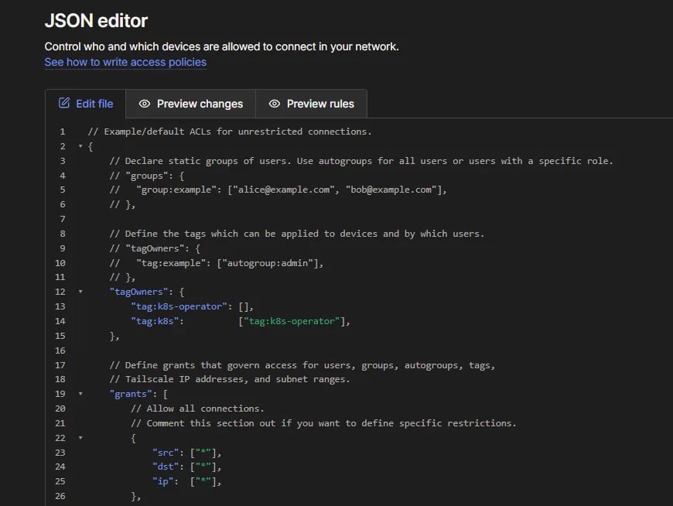Image resolution: width=673 pixels, height=506 pixels.
Task: Place cursor on "tag:k8s-operator": [] line
Action: pos(193,306)
